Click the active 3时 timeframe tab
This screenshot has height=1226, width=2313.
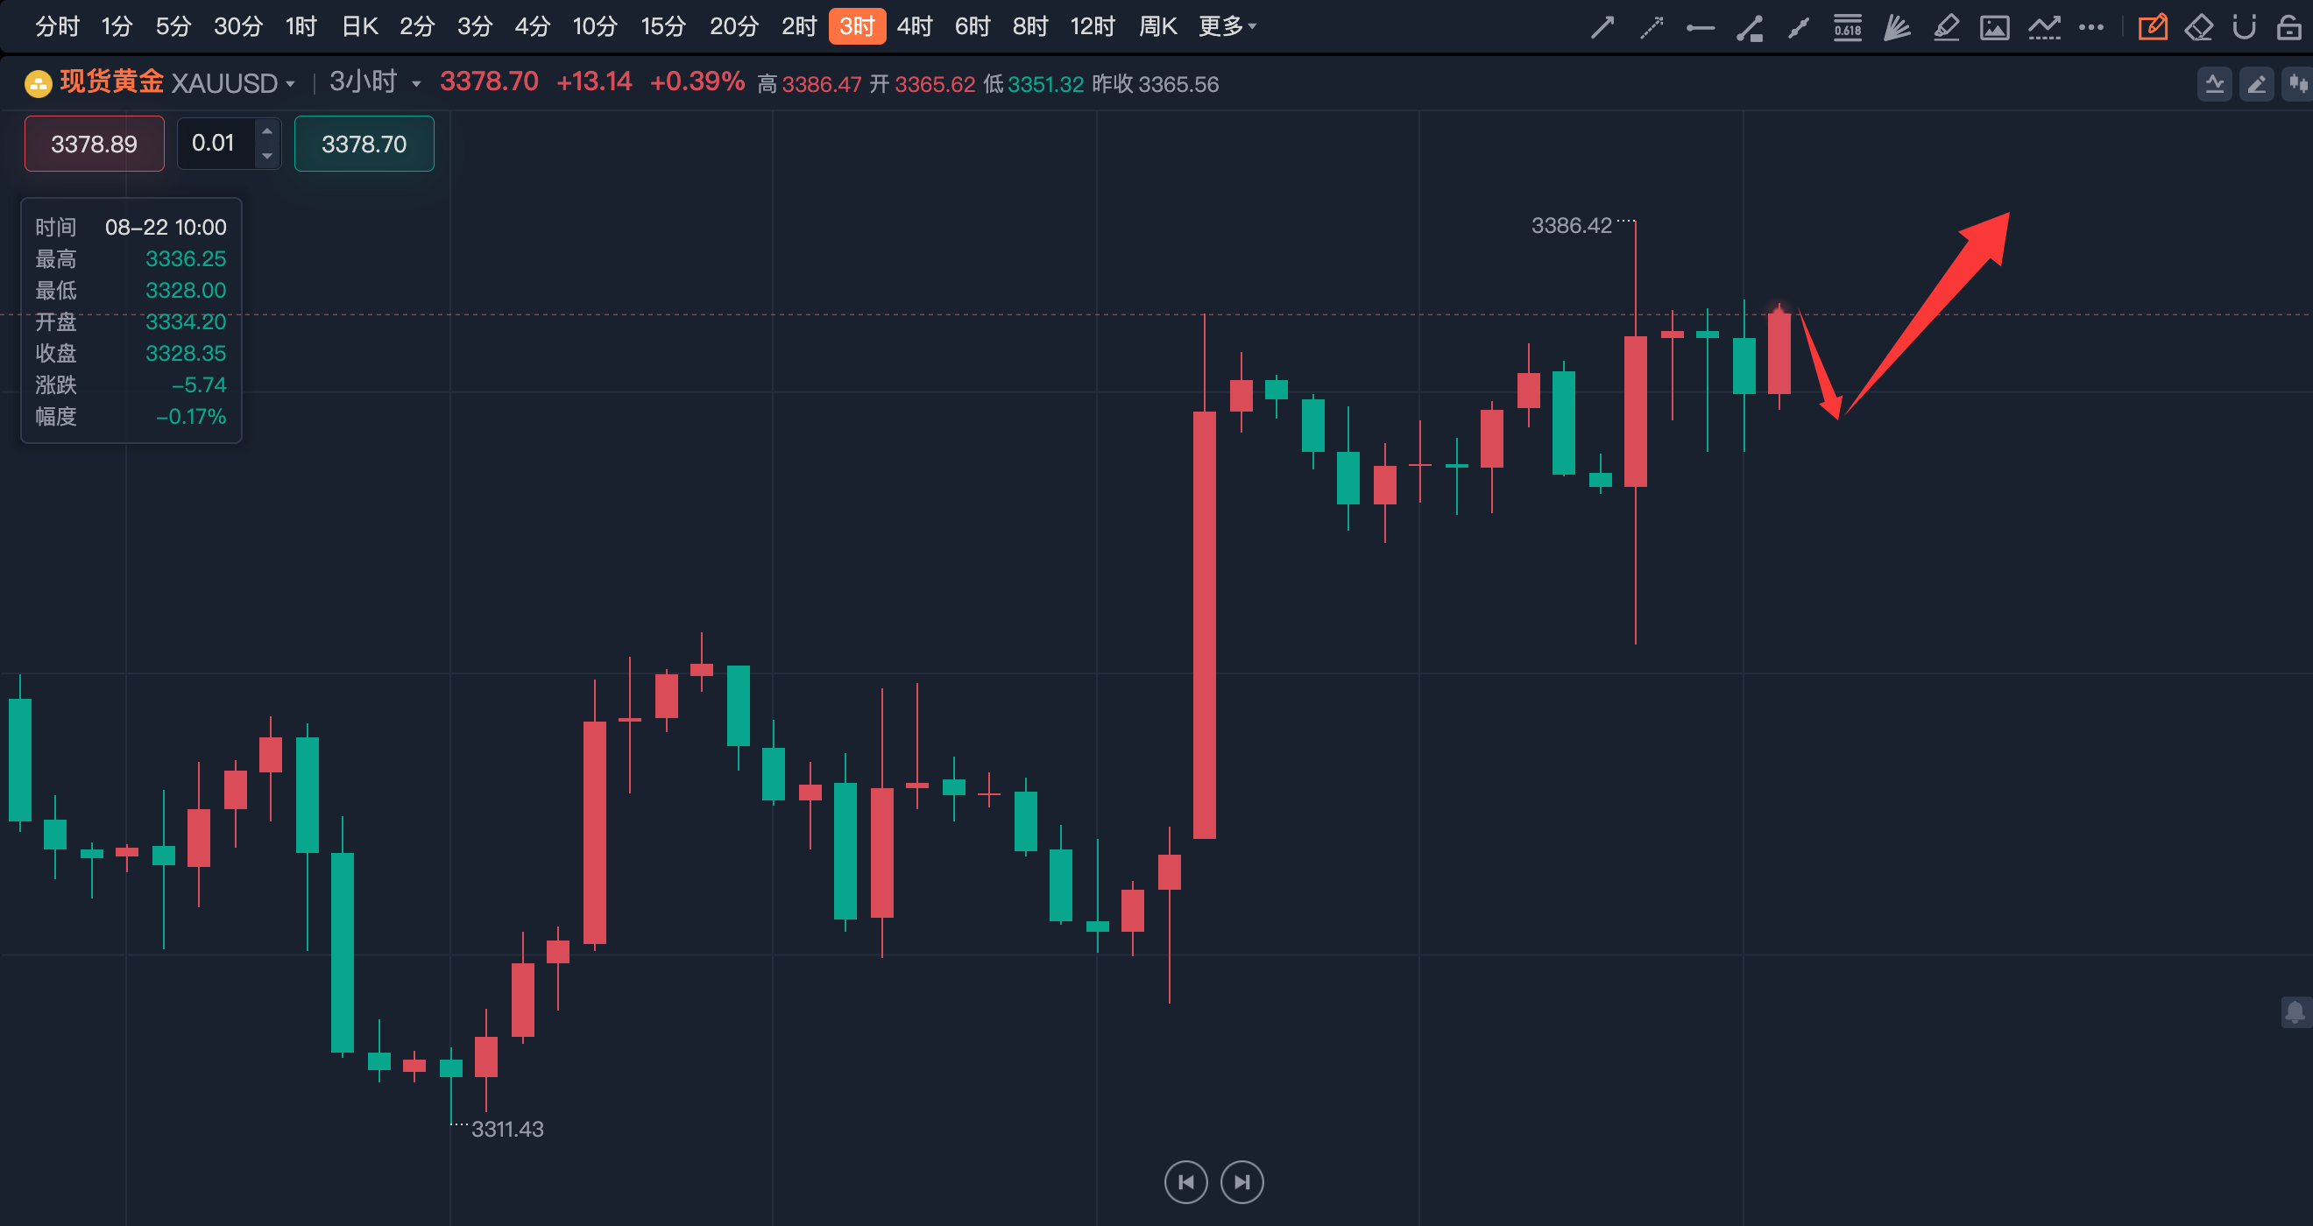tap(857, 27)
